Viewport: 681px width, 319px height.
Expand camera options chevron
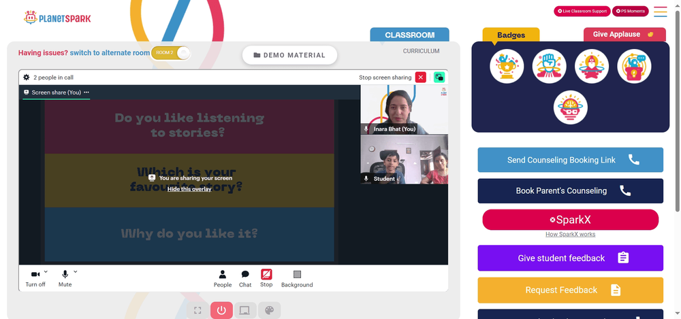(46, 271)
